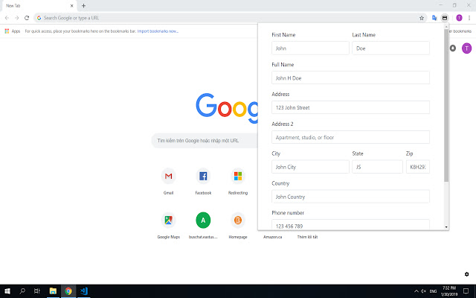Reload the page with the refresh icon
This screenshot has width=476, height=298.
pyautogui.click(x=27, y=18)
